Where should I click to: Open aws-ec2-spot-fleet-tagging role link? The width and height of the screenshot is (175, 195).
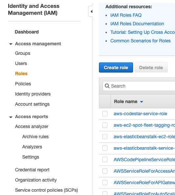tap(144, 125)
